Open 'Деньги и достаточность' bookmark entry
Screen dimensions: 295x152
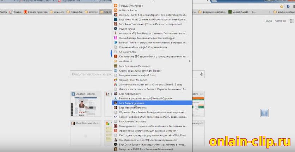152,89
